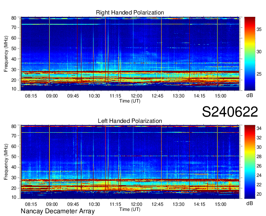Viewport: 266px width, 216px height.
Task: Click the 12:45 tick under Left Handed plot
Action: pos(157,204)
